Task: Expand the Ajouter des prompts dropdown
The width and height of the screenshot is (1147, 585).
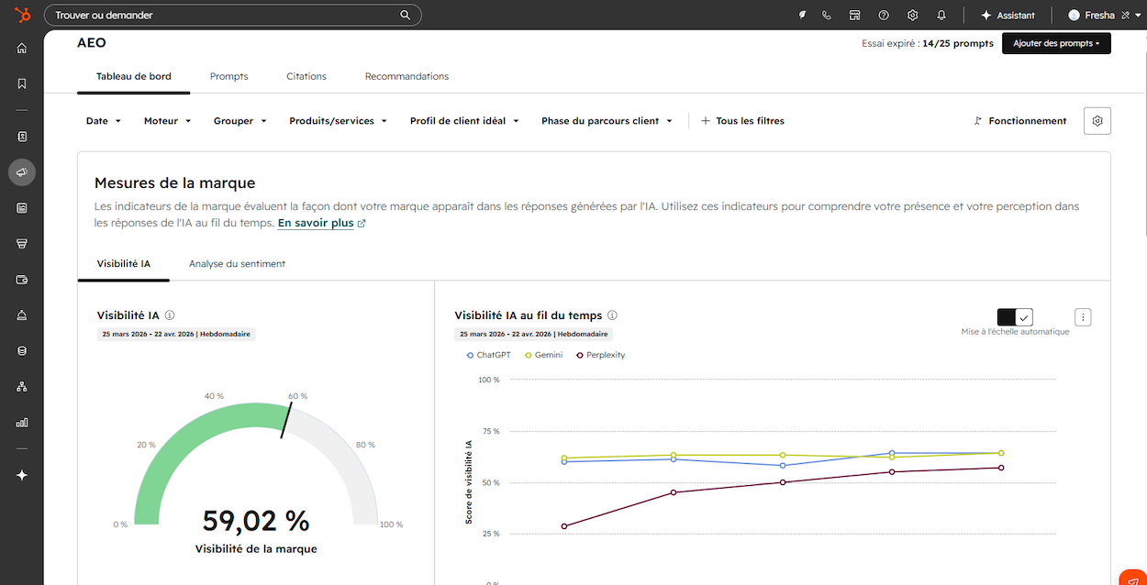Action: [x=1055, y=43]
